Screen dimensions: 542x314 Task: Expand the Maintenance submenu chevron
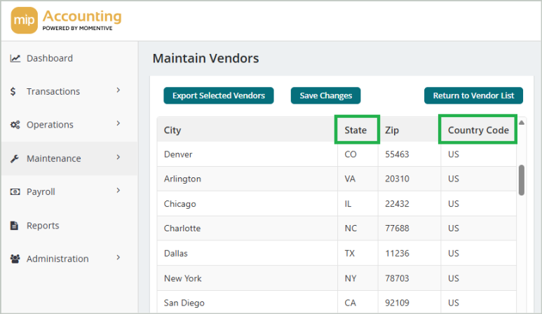[118, 157]
